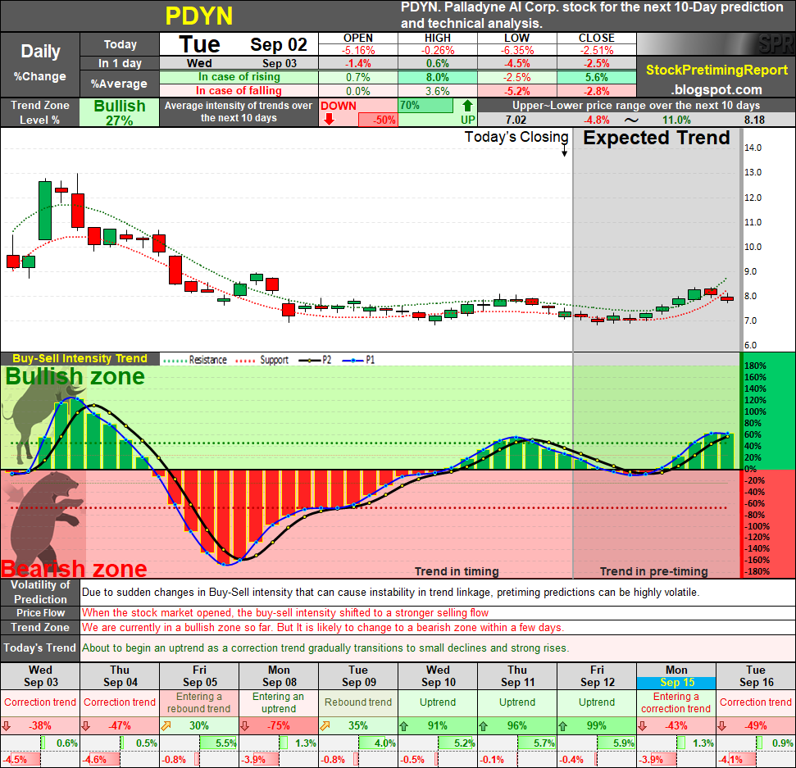Click the Sep 12 99% intensity value
This screenshot has width=796, height=768.
597,726
